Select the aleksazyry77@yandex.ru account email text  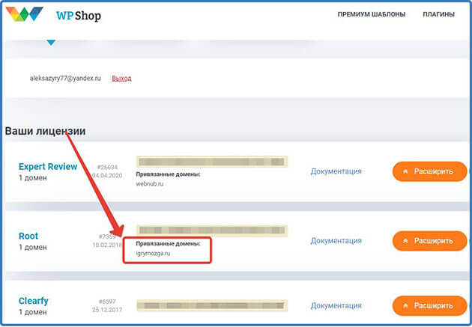(65, 78)
